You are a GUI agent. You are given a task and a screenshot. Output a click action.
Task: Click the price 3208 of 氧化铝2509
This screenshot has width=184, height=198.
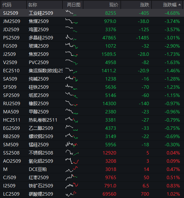click(111, 161)
